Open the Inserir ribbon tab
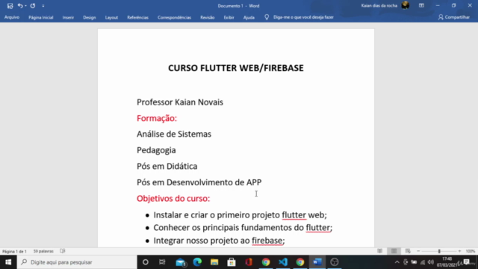This screenshot has width=478, height=269. (68, 17)
